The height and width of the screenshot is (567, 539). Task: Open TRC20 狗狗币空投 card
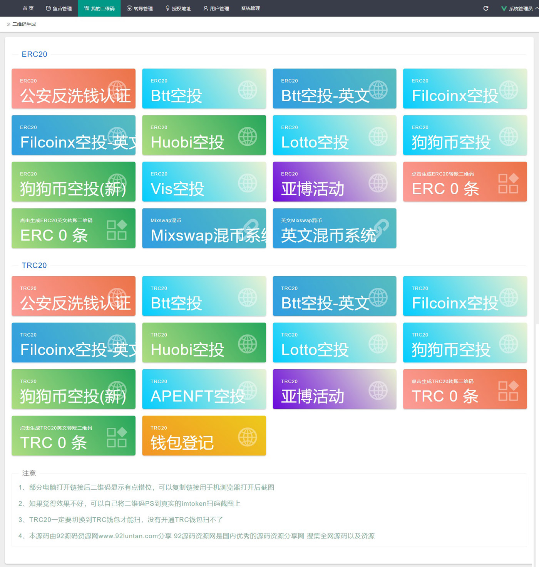[x=465, y=342]
